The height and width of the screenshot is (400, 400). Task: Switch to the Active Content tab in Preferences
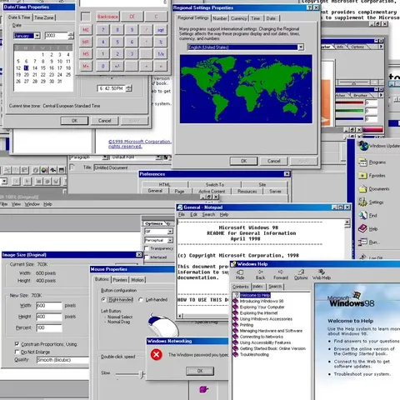[x=212, y=191]
